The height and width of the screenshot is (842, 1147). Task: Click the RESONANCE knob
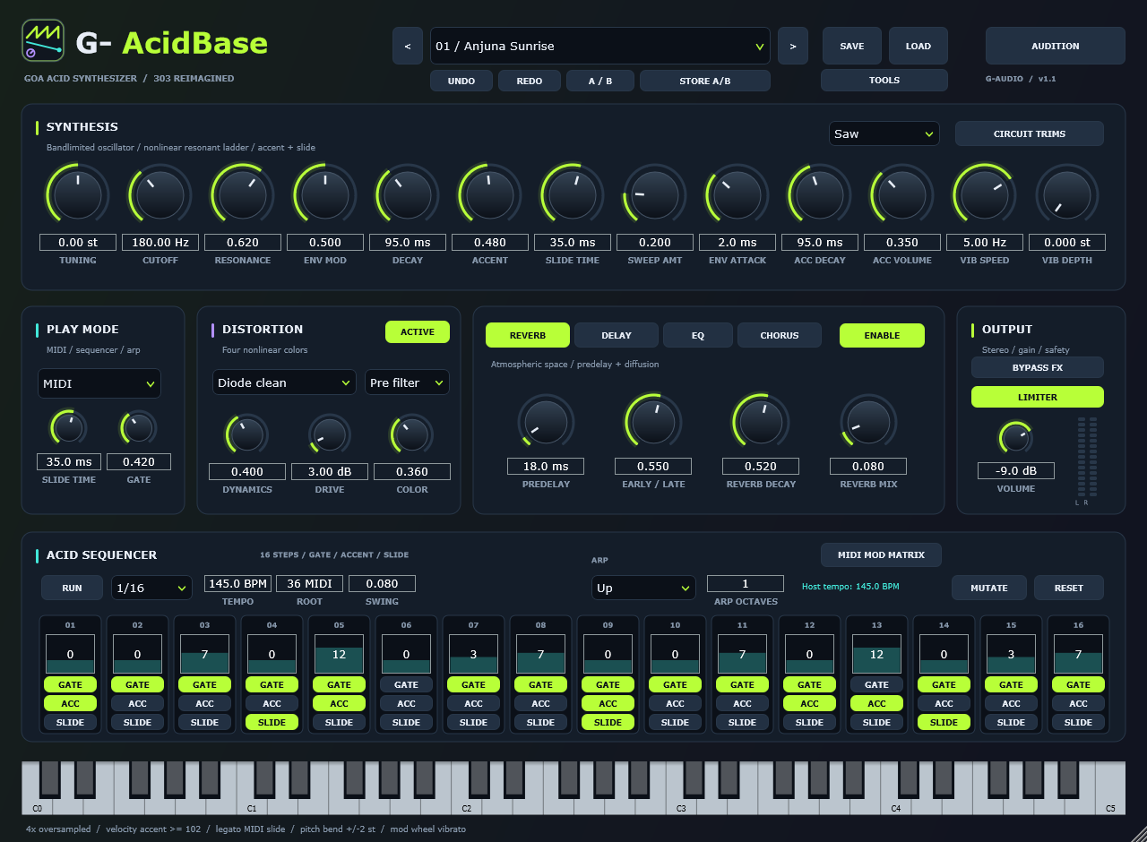(x=243, y=194)
